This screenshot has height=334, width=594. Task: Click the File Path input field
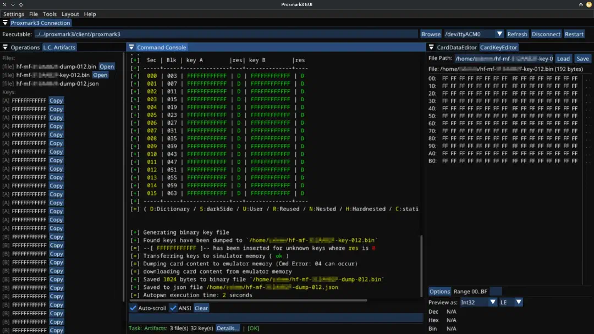[x=503, y=59]
